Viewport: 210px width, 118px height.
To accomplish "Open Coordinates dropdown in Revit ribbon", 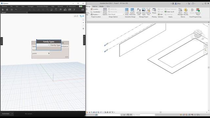I will pyautogui.click(x=96, y=12).
